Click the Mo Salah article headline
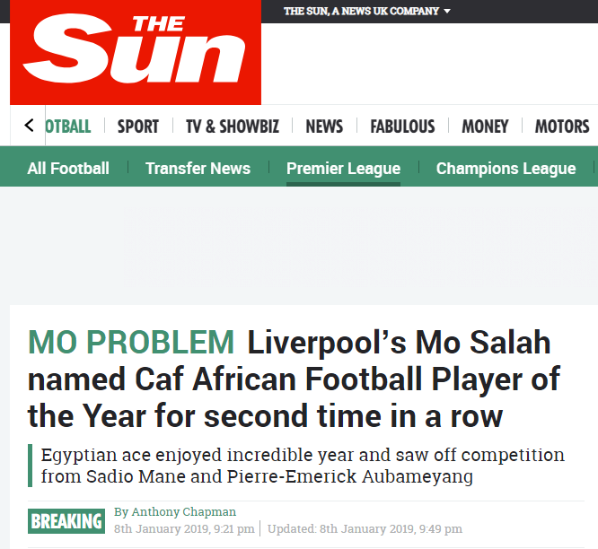Viewport: 598px width, 549px height. (x=294, y=379)
